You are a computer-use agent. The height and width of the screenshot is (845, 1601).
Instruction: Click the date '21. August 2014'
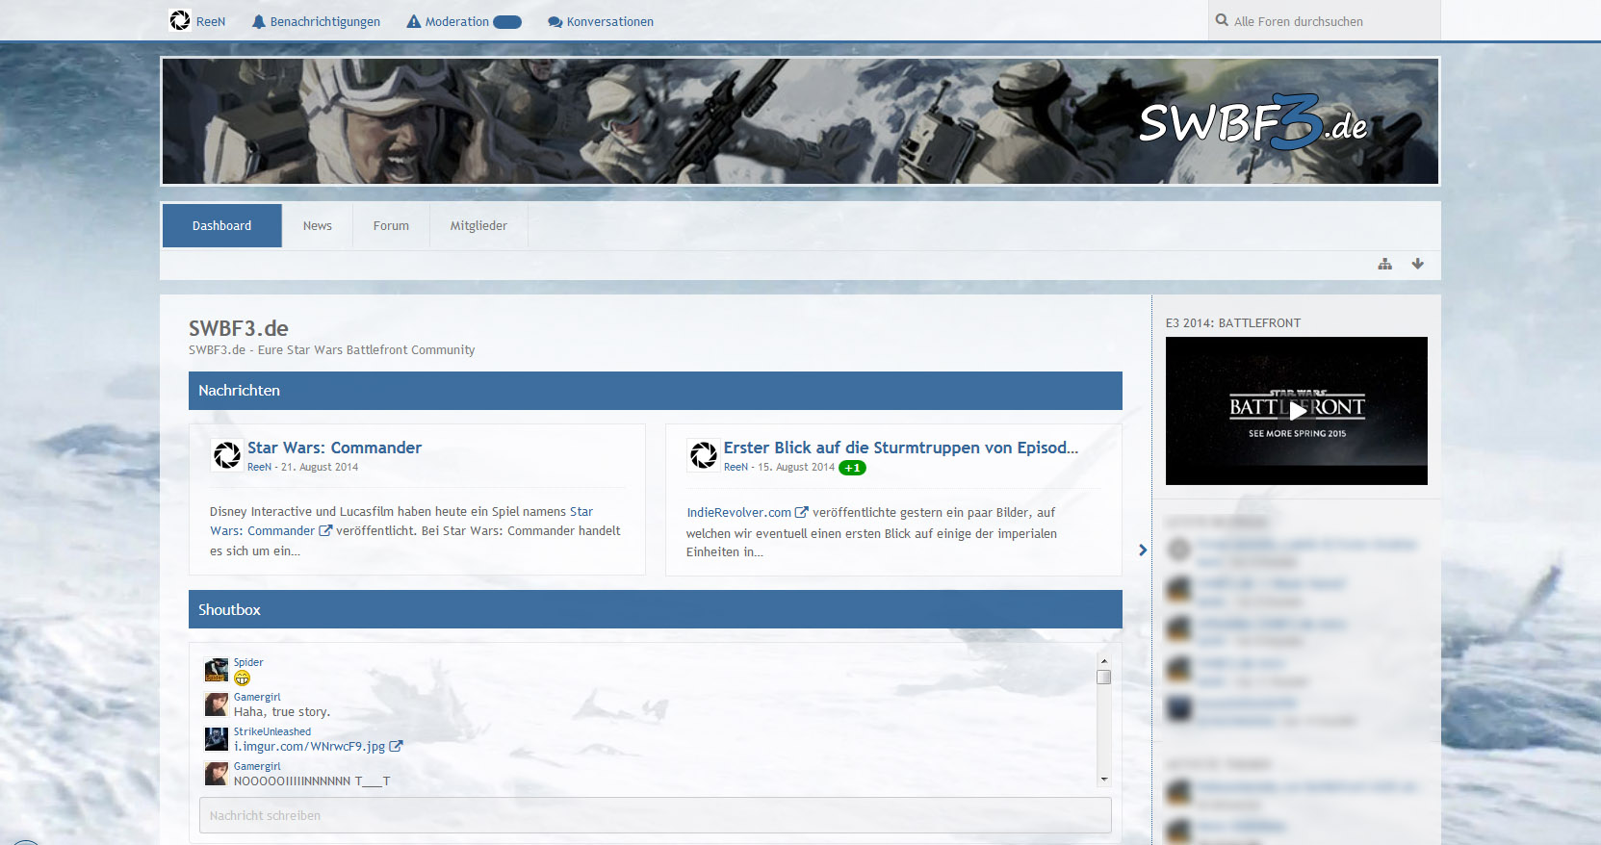[320, 467]
